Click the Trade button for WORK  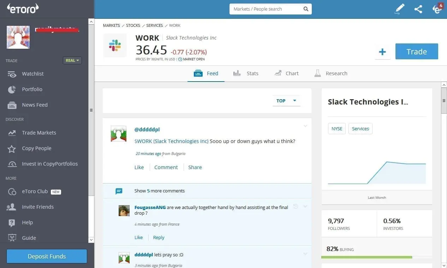pyautogui.click(x=417, y=52)
